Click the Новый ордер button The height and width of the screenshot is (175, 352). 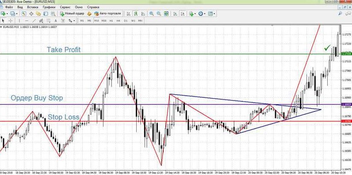(72, 14)
